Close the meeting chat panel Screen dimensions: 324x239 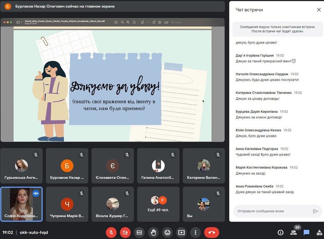point(319,10)
